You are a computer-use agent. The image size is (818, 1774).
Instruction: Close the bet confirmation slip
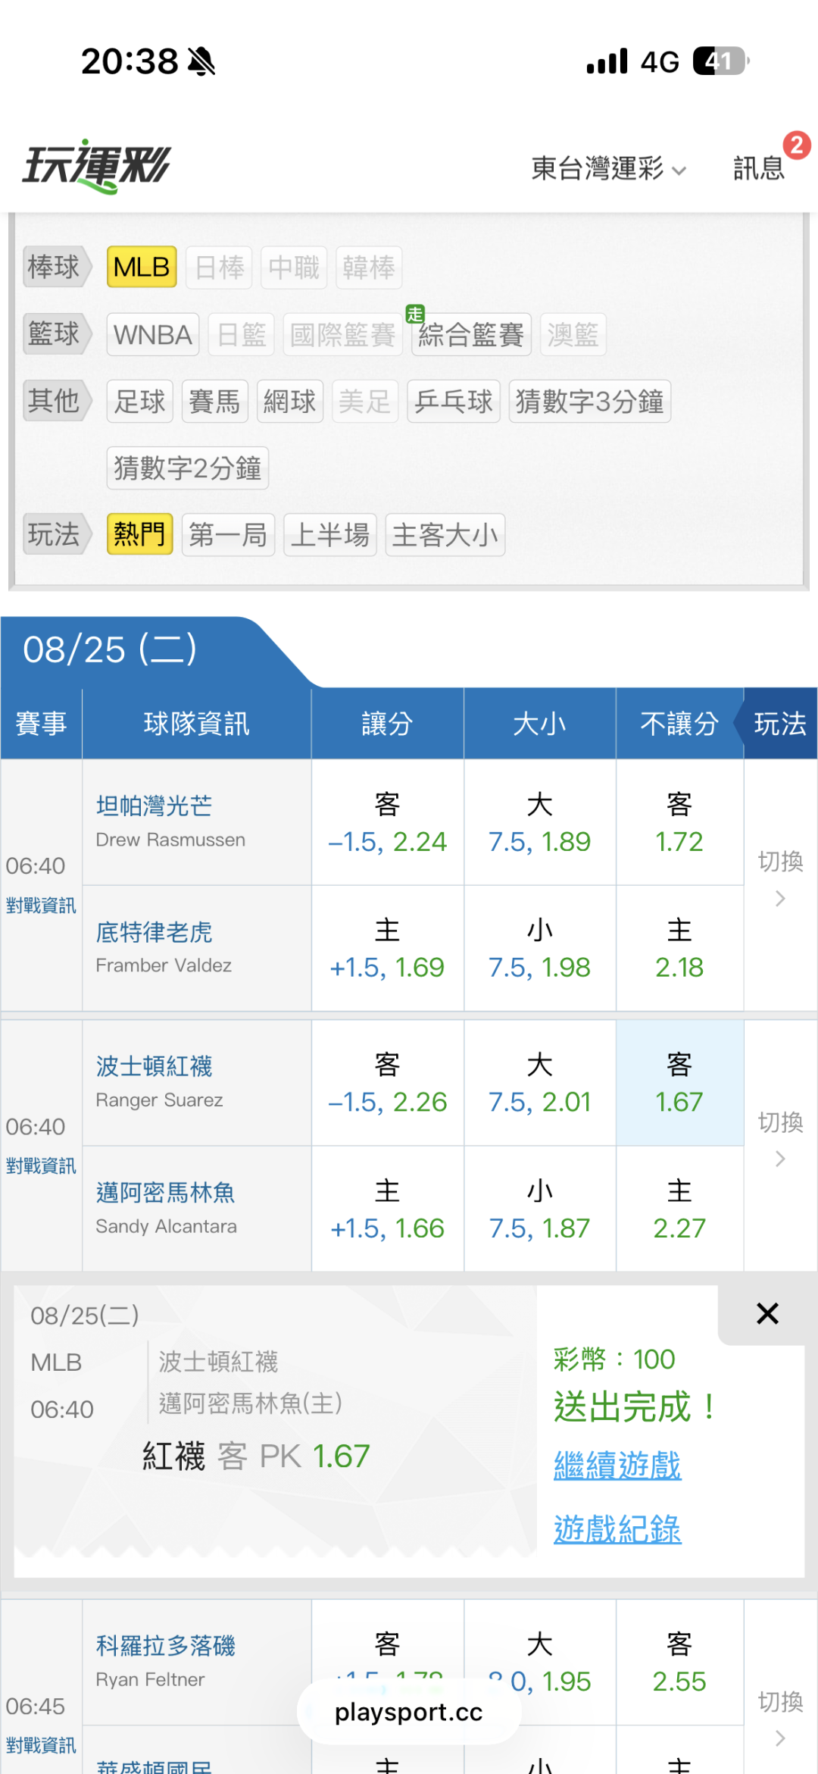coord(767,1313)
